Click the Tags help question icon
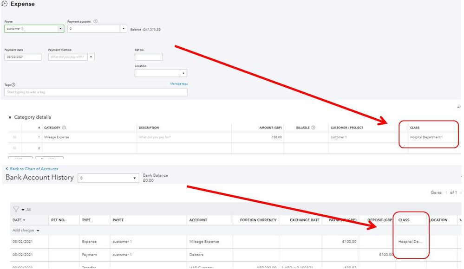 (x=13, y=84)
